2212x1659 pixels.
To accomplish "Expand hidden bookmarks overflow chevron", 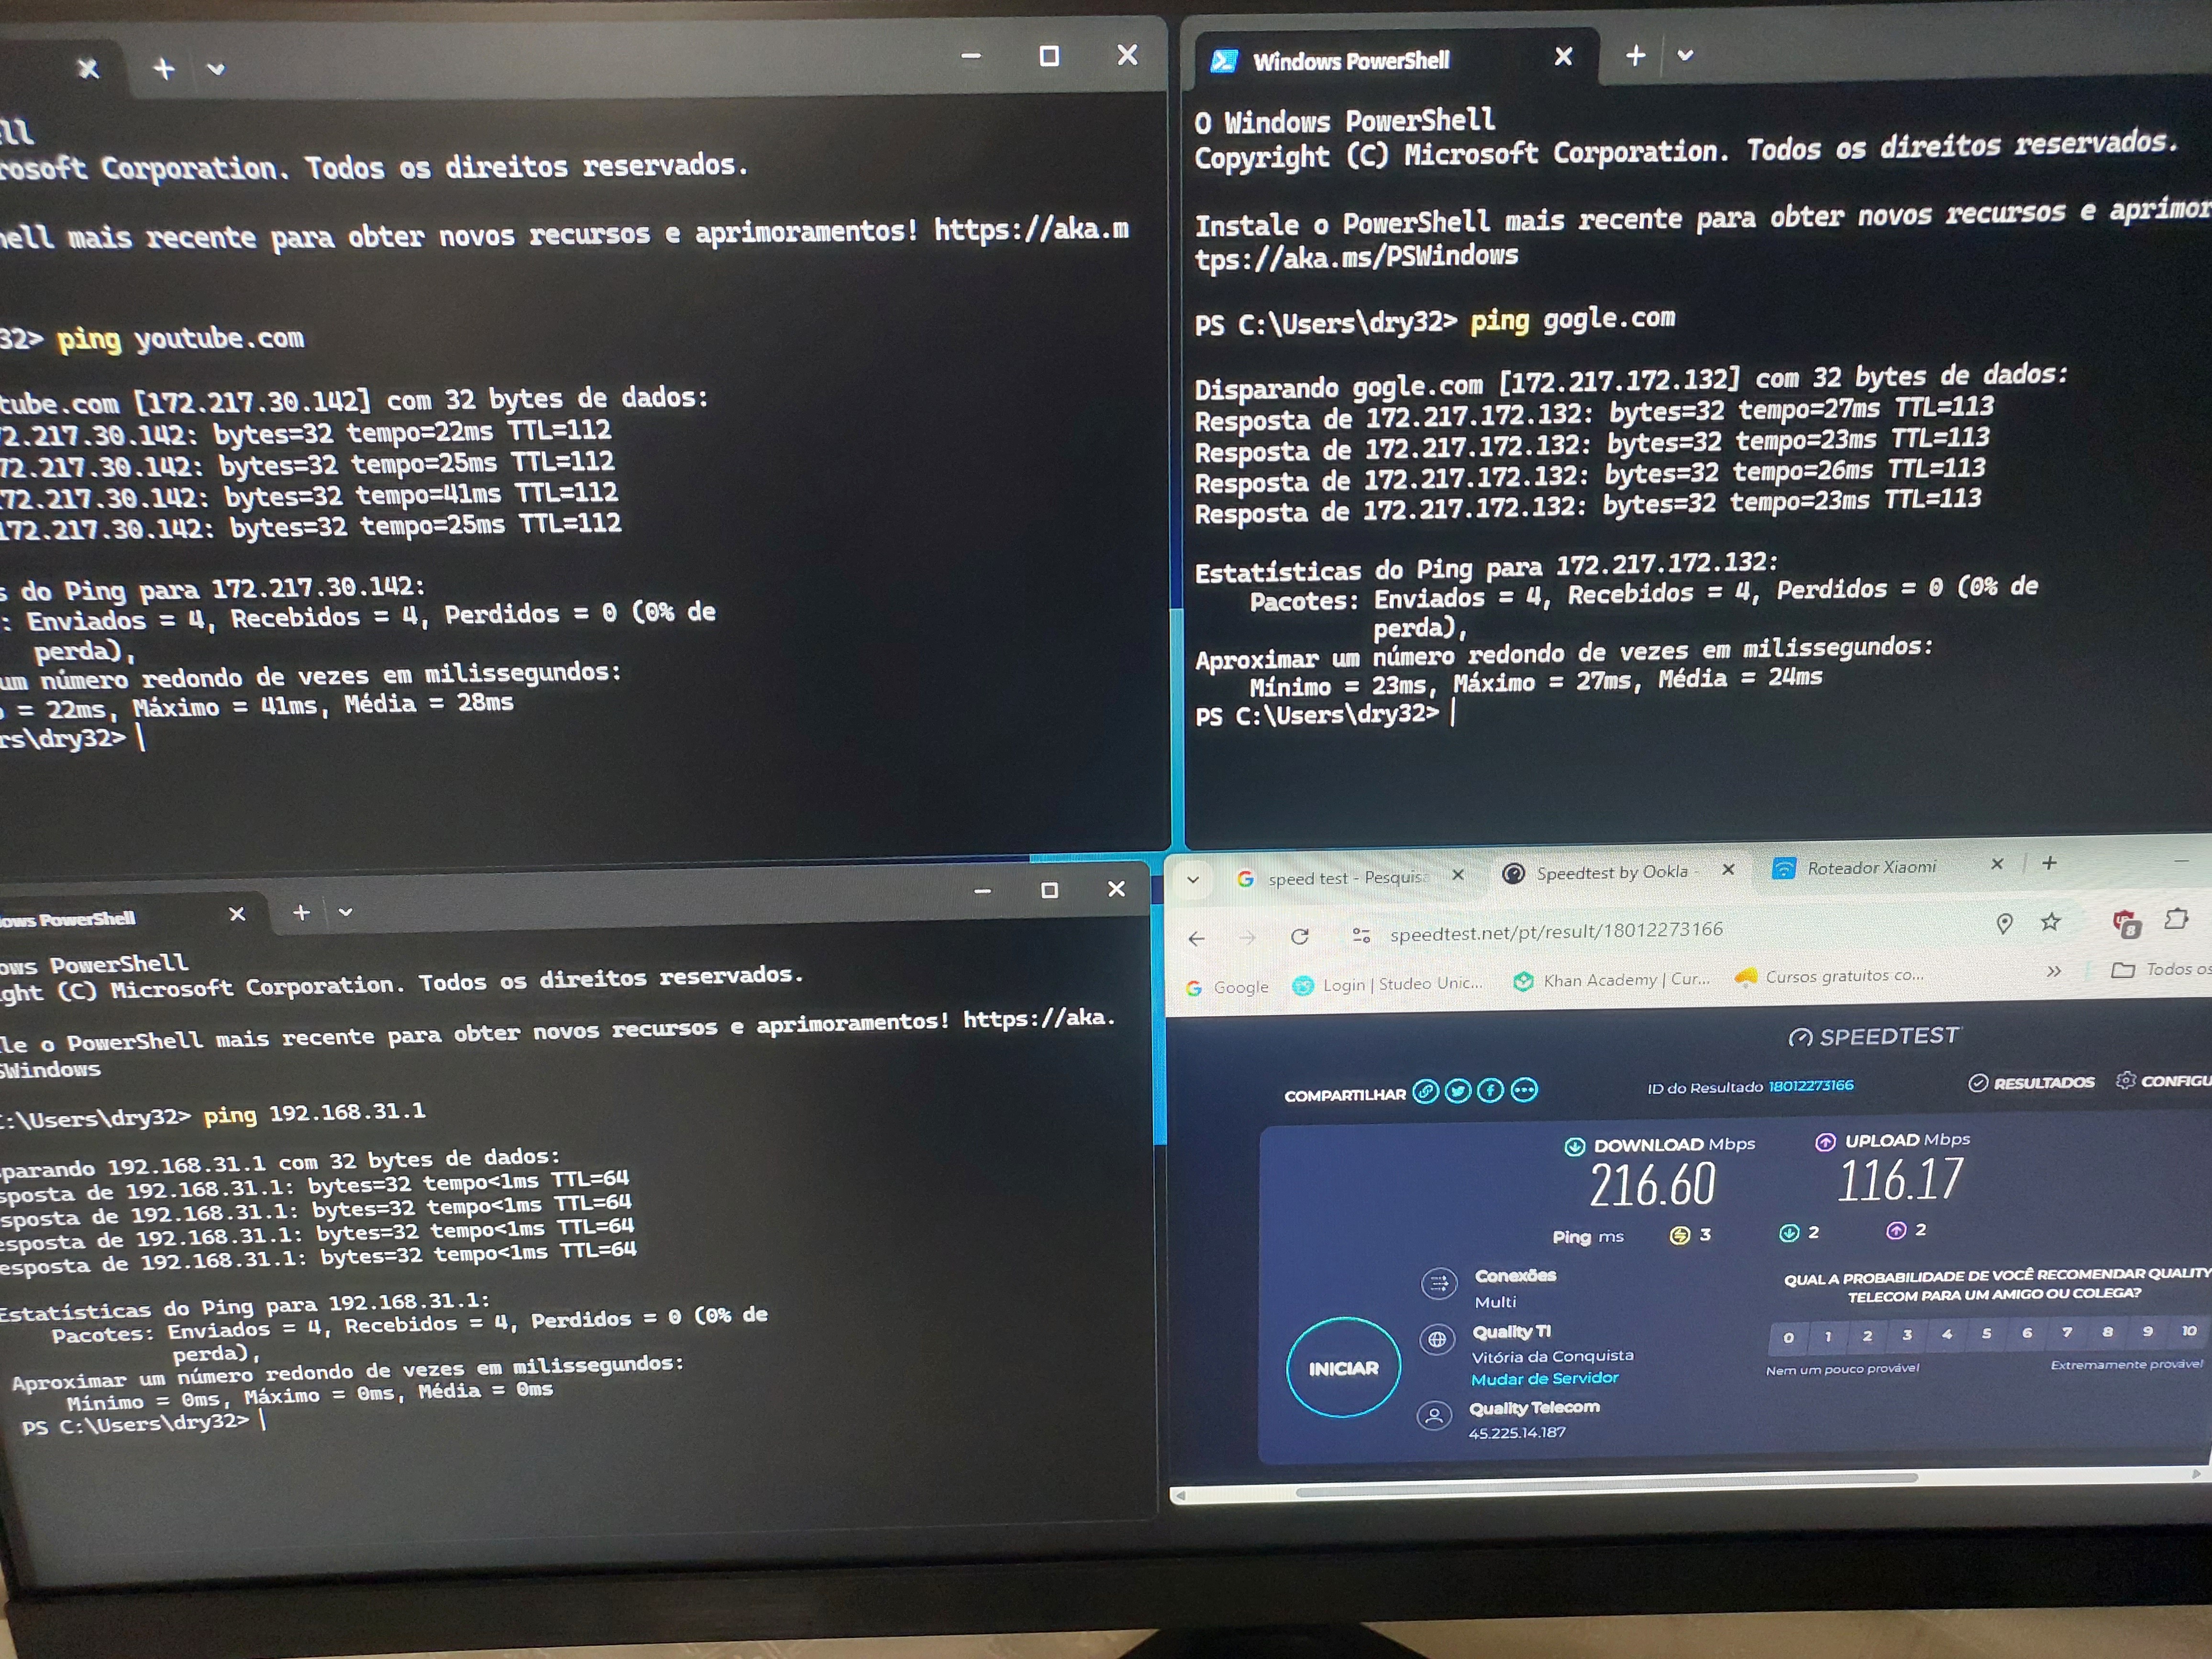I will pos(2054,971).
